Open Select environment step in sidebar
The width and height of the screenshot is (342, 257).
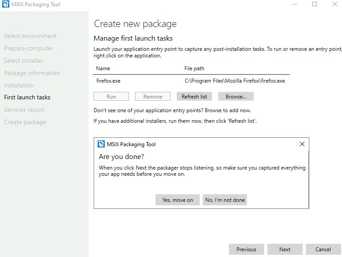30,36
